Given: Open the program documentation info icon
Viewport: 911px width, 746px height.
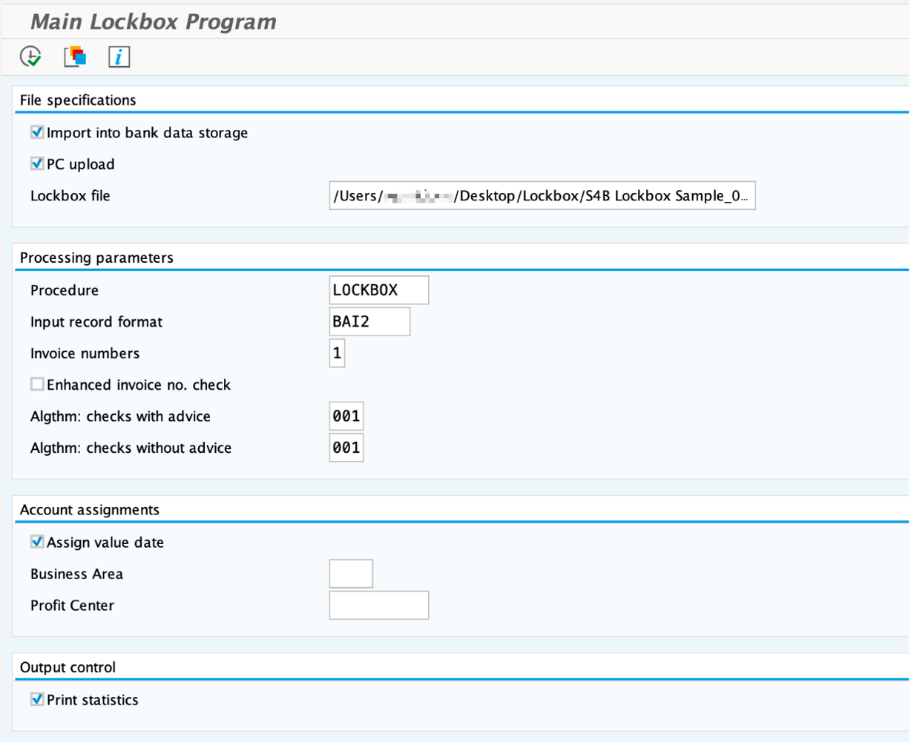Looking at the screenshot, I should click(119, 56).
